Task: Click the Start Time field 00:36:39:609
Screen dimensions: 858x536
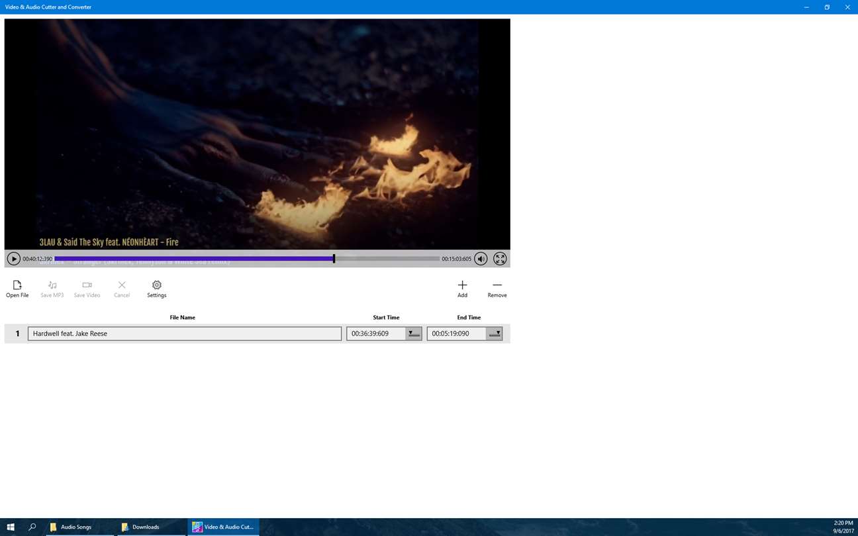Action: pos(376,334)
